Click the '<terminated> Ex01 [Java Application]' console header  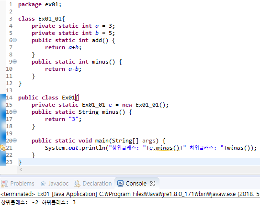click(x=49, y=194)
